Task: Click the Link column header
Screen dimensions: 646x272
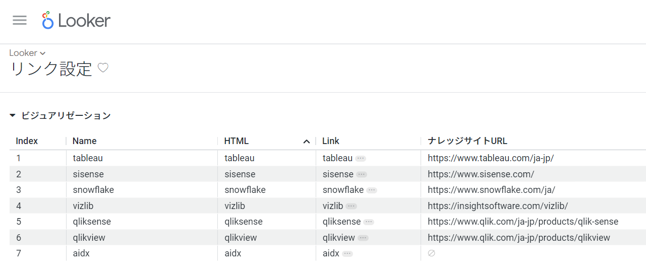Action: pos(331,141)
